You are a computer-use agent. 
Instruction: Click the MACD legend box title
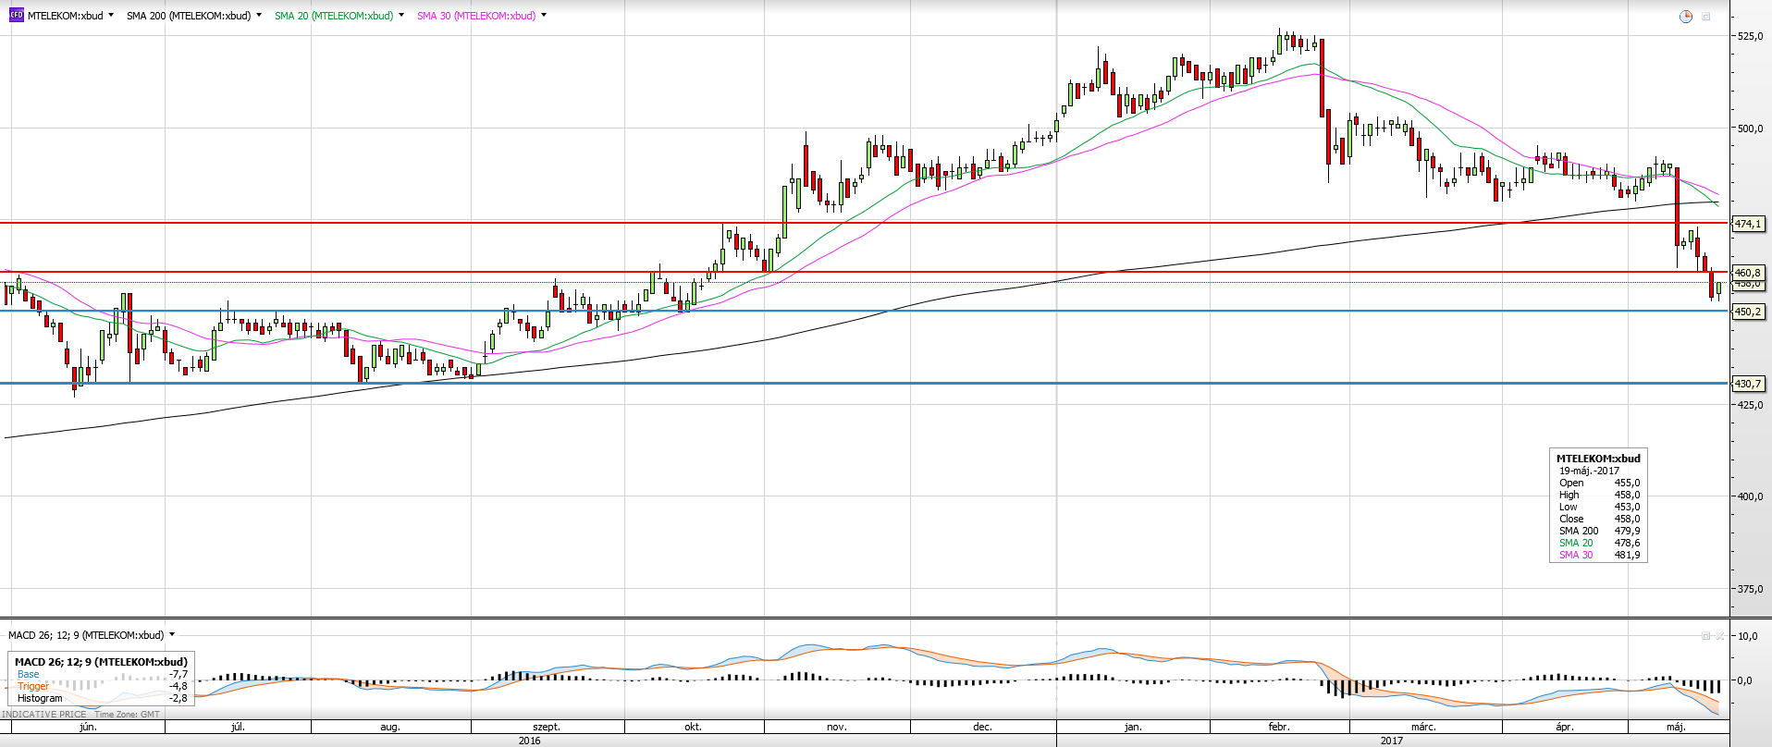[x=101, y=662]
